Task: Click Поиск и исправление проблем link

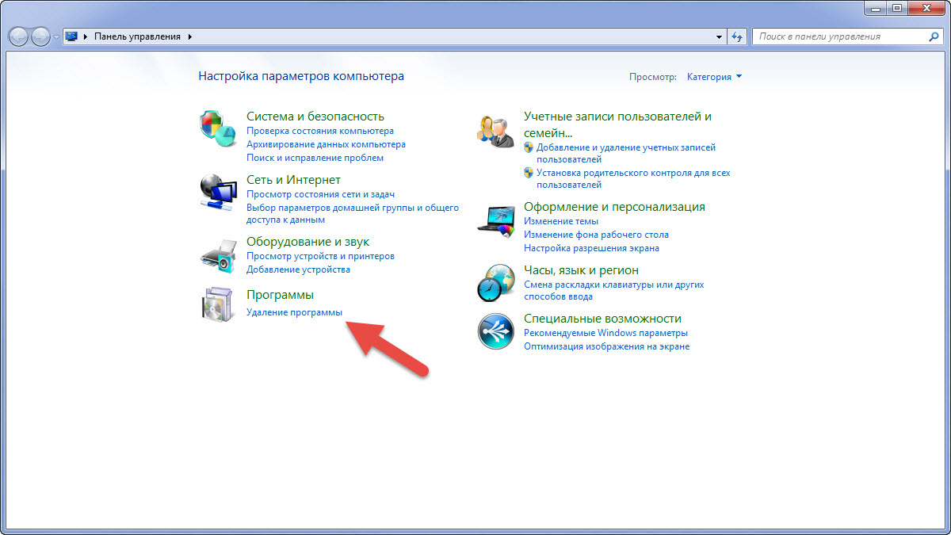Action: 315,158
